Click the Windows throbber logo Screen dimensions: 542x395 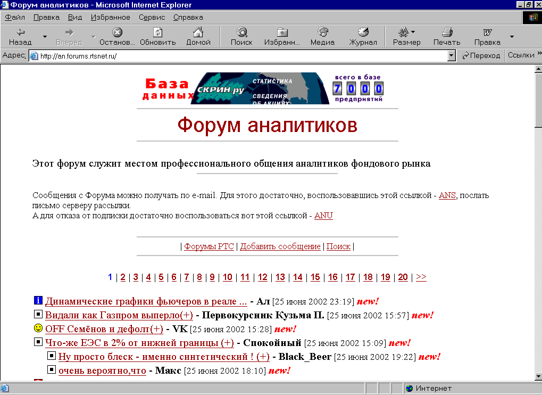[532, 17]
